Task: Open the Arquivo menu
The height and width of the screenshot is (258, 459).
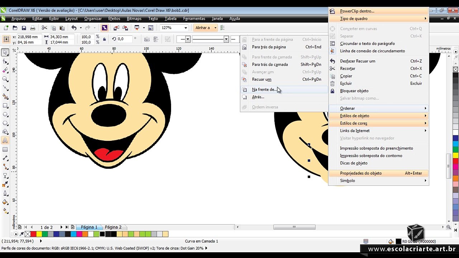Action: (x=18, y=19)
